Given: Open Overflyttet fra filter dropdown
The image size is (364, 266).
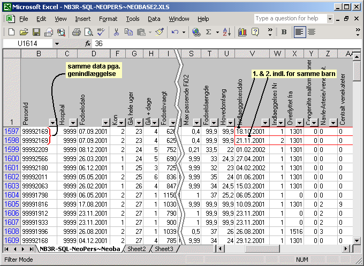Looking at the screenshot, I should point(300,123).
